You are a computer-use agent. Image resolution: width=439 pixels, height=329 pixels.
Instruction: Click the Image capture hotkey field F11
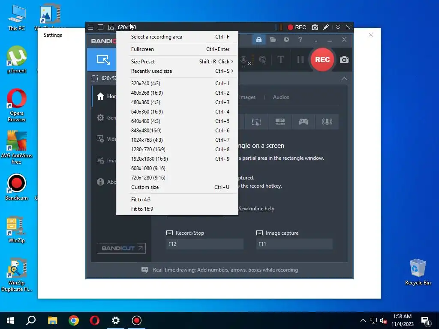point(294,244)
